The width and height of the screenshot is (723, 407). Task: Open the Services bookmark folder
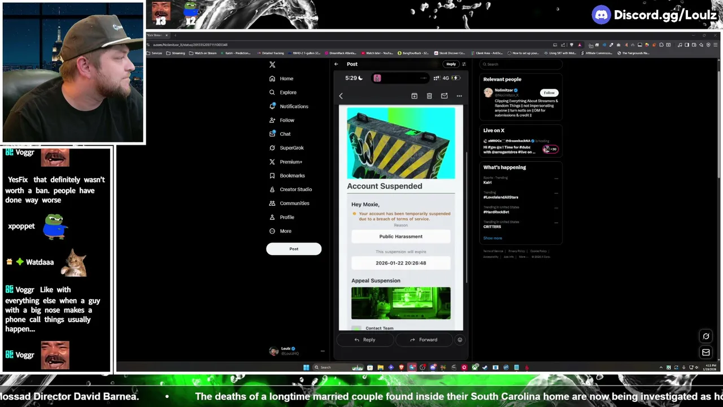(155, 53)
